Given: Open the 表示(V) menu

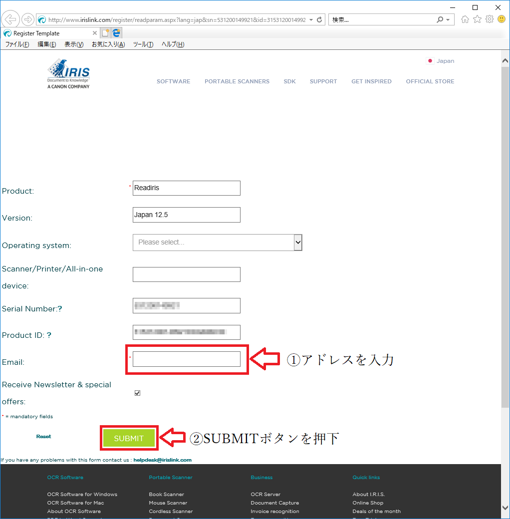Looking at the screenshot, I should [x=74, y=44].
